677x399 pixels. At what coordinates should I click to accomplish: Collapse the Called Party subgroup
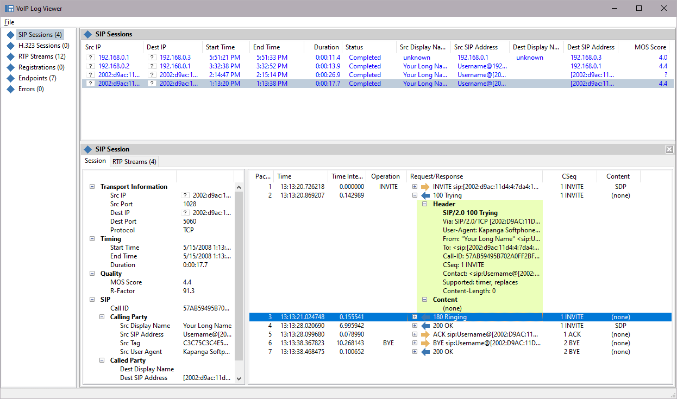click(x=102, y=360)
